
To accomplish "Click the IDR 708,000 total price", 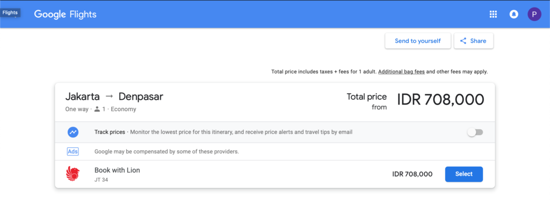I will 440,100.
